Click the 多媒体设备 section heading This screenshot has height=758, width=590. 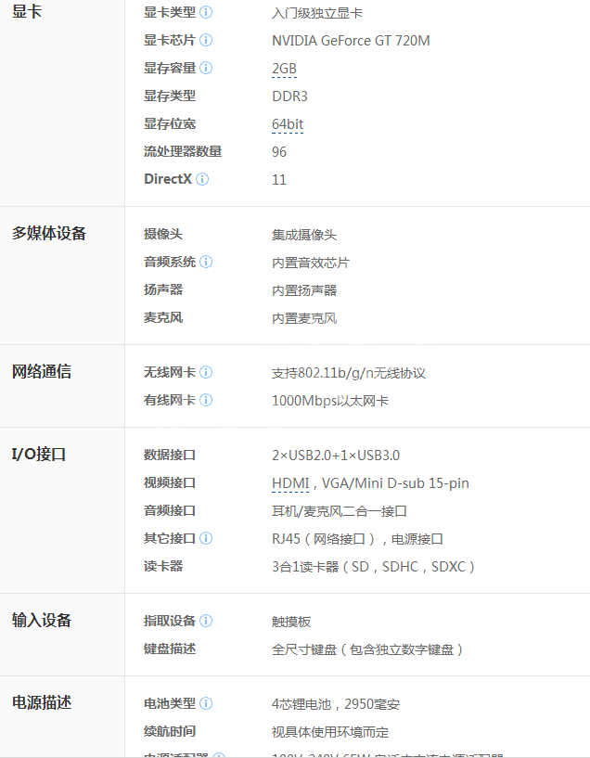pos(49,233)
